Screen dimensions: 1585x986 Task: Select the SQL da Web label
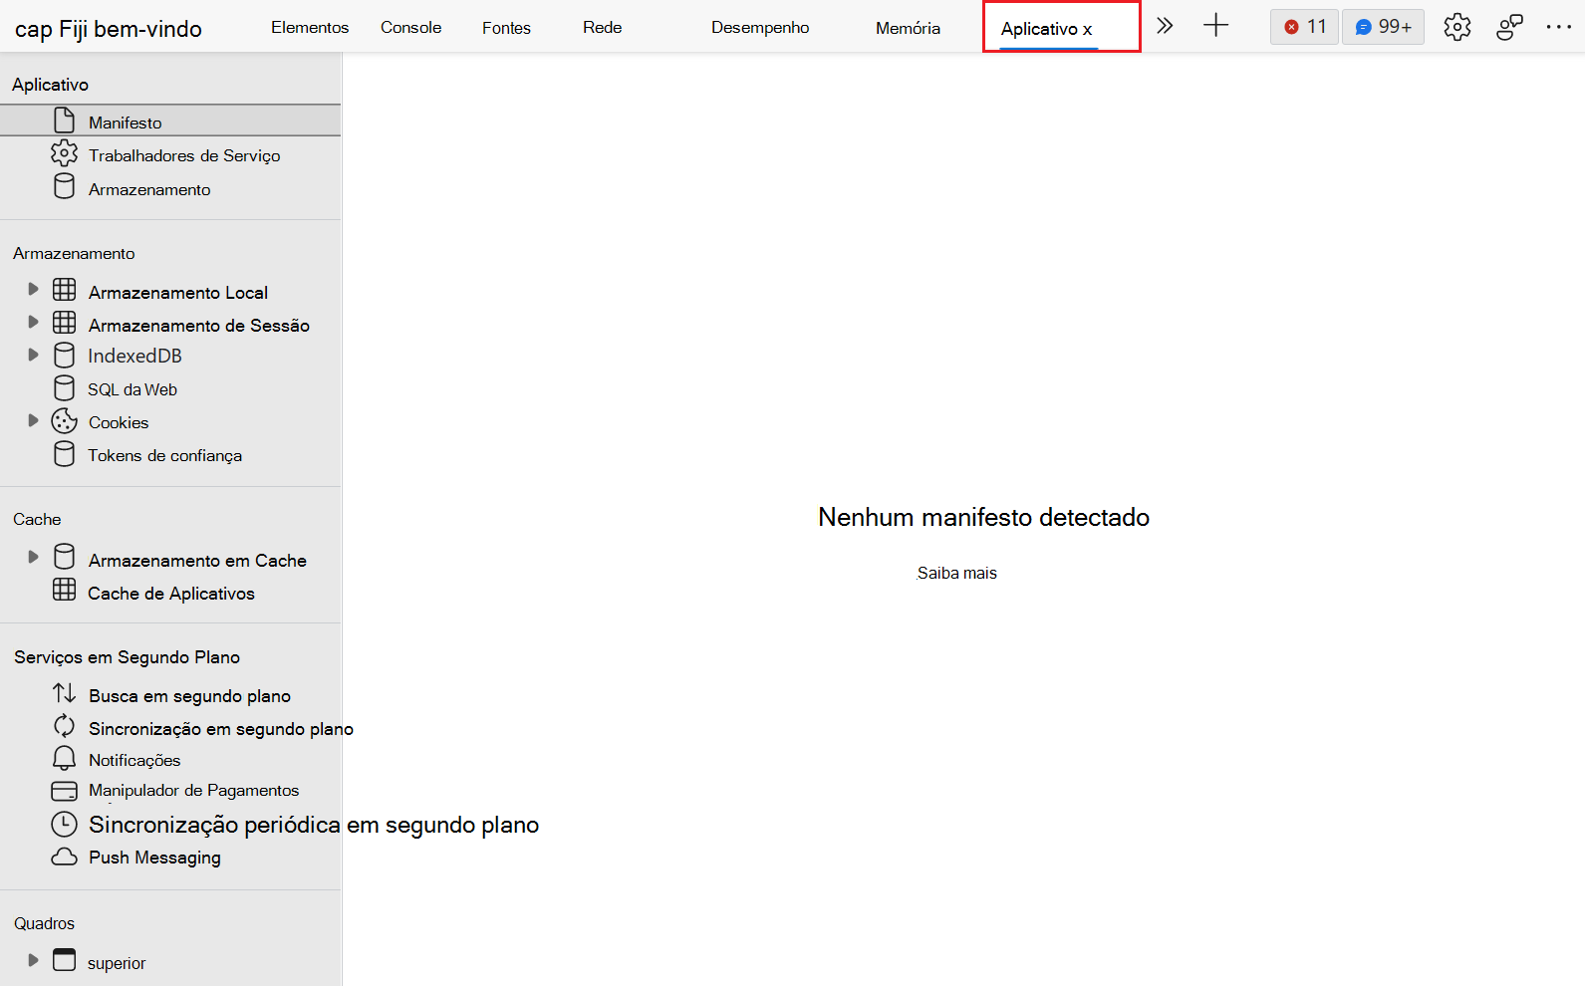[x=132, y=389]
